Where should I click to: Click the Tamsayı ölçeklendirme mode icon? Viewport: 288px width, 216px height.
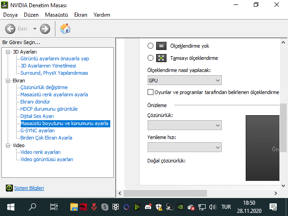tap(161, 58)
